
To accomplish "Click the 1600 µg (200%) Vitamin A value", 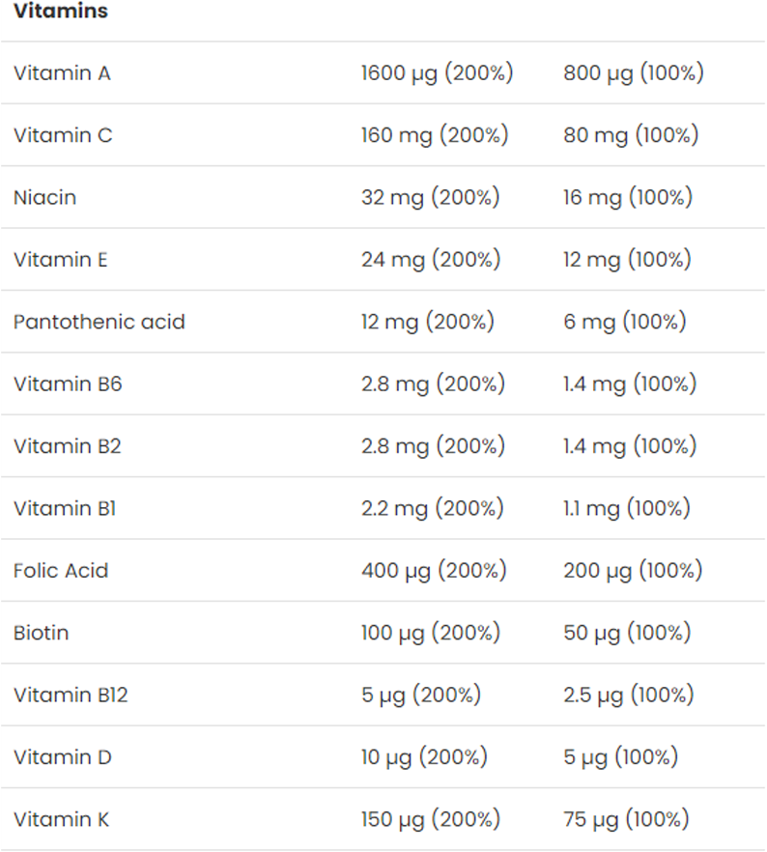I will click(x=437, y=72).
